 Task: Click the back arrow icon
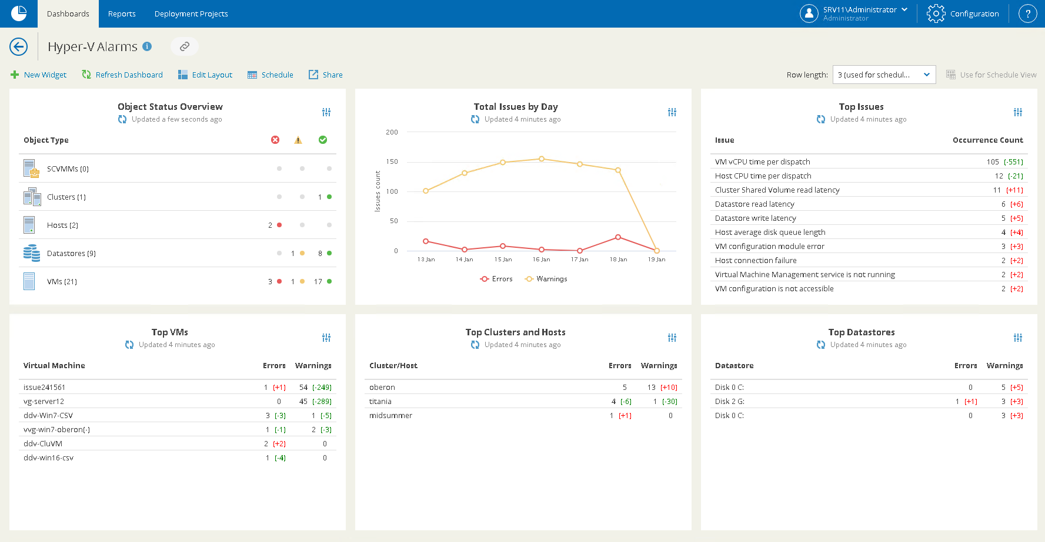click(x=19, y=46)
